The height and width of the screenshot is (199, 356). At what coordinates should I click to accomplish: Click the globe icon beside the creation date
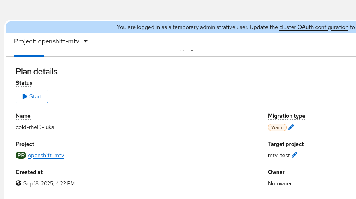point(19,183)
